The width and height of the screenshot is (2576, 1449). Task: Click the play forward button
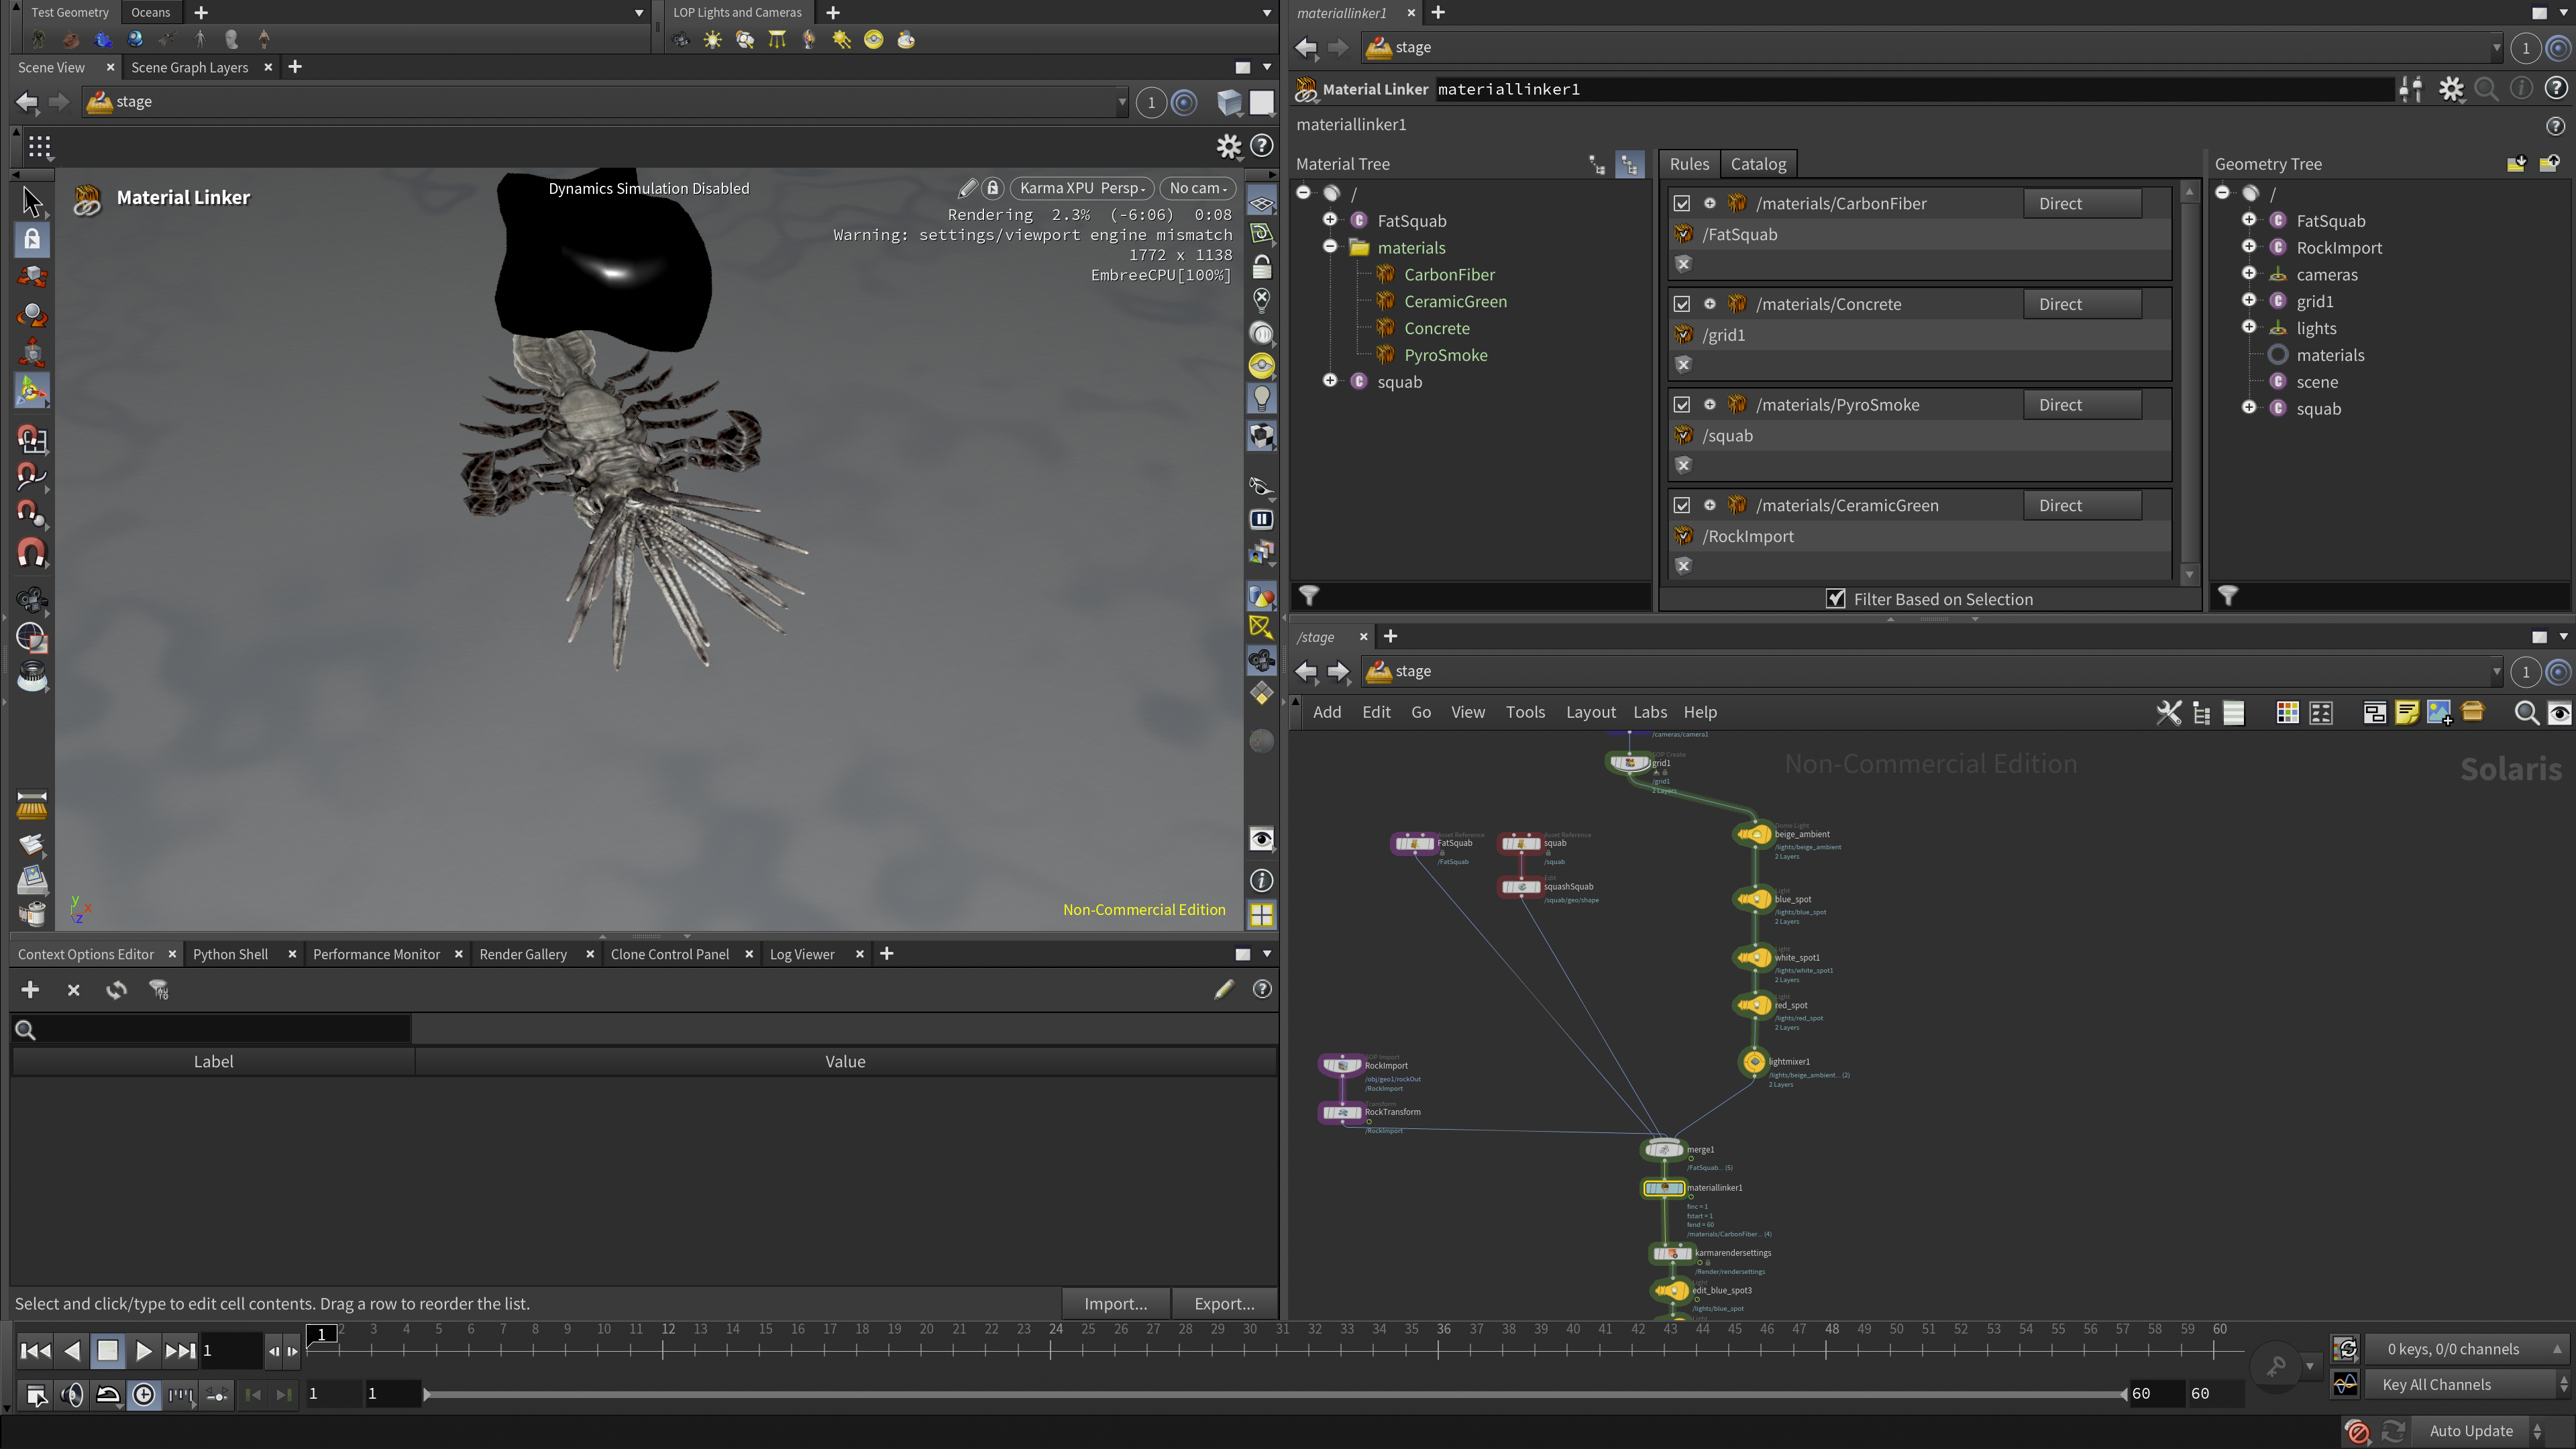coord(143,1351)
